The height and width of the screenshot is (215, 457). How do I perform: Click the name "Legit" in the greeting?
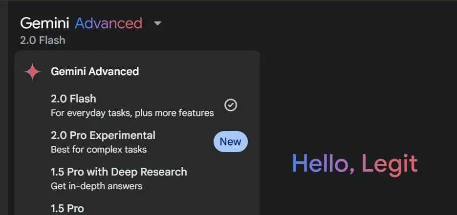pyautogui.click(x=390, y=164)
